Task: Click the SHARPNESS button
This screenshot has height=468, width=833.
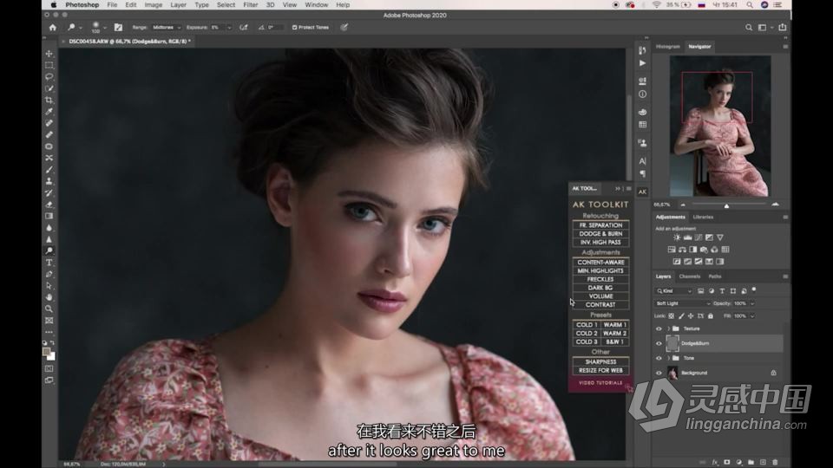Action: pyautogui.click(x=600, y=362)
